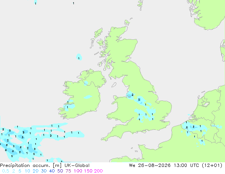The image size is (225, 174).
Task: Click the isolated rain patch west of Scotland
Action: (79, 57)
